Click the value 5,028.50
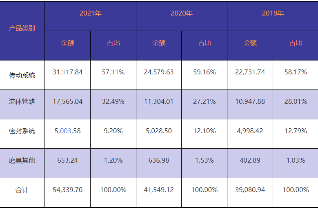Viewport: 318px width, 208px height. pos(159,131)
